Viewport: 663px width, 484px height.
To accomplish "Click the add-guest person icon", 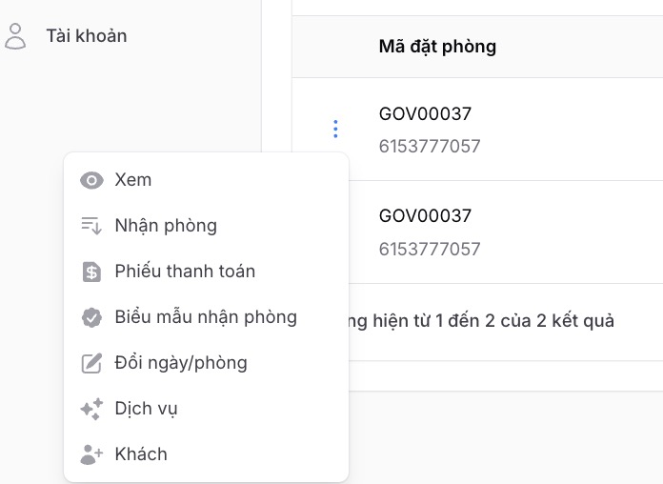I will [91, 454].
